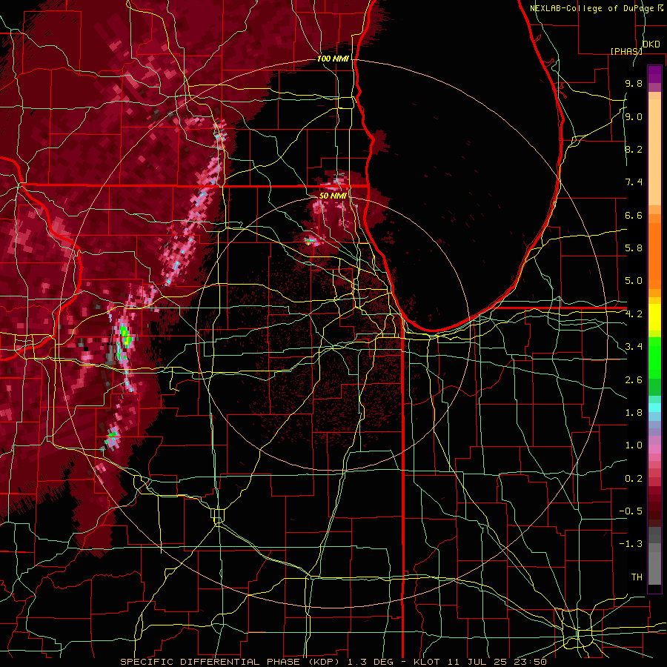
Task: Click the 0.2 value on the scale
Action: (x=634, y=479)
